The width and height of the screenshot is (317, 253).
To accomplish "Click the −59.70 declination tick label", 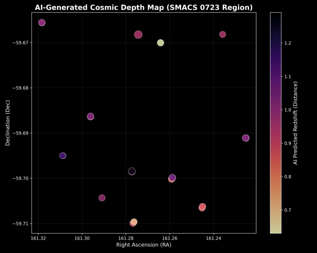I will (x=21, y=178).
